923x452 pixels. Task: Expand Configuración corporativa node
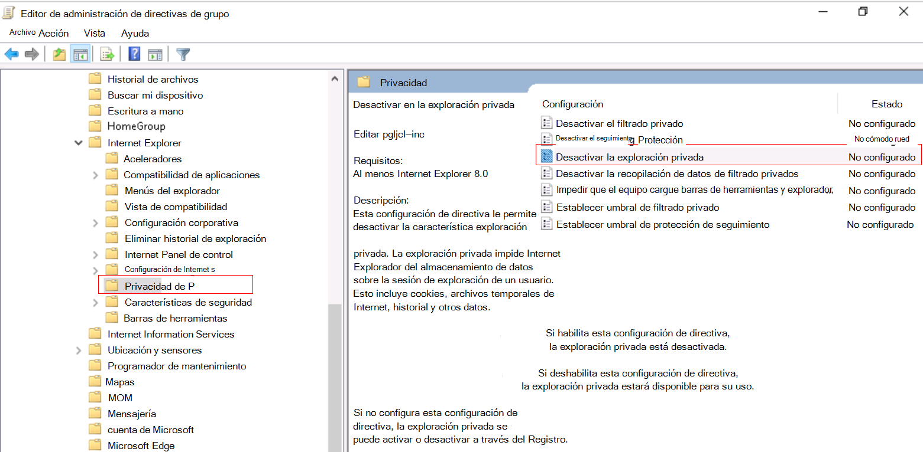pos(96,222)
